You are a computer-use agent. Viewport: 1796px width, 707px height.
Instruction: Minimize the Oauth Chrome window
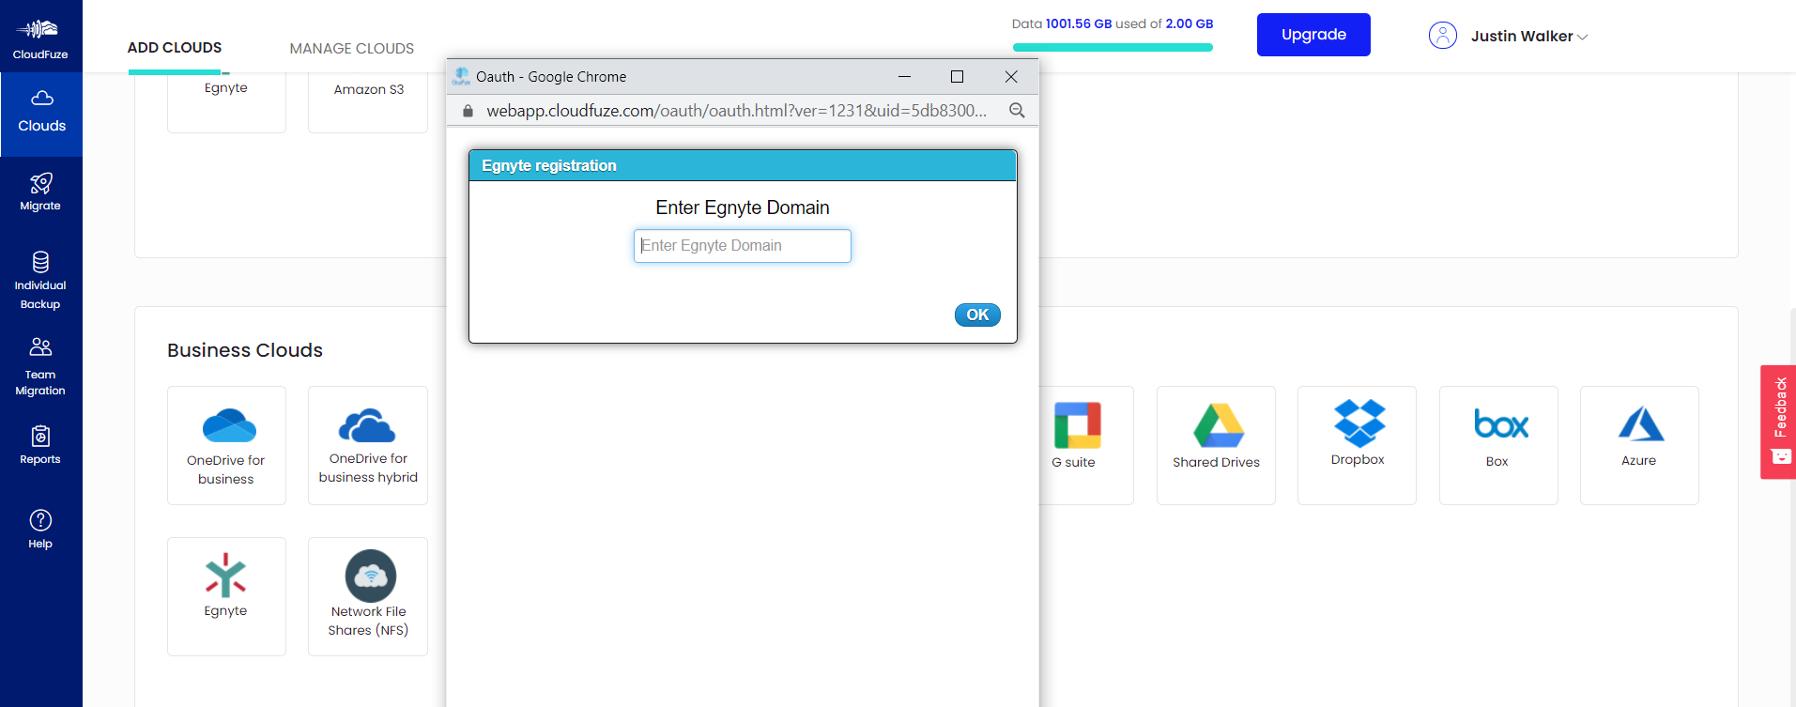pos(904,77)
